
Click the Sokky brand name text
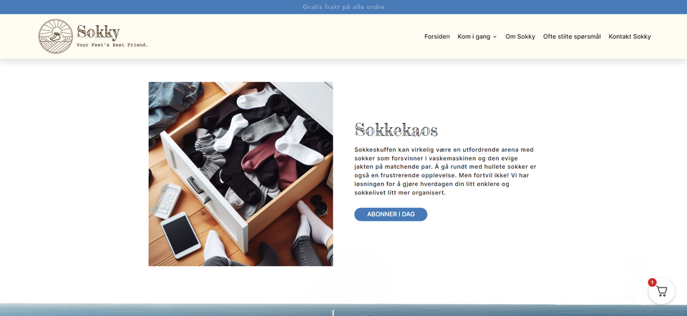tap(98, 32)
